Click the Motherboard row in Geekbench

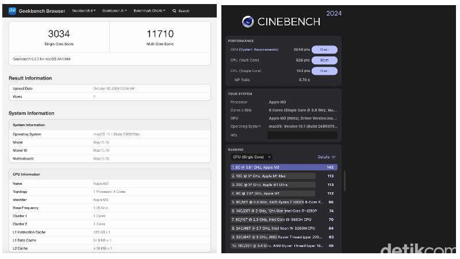[110, 159]
